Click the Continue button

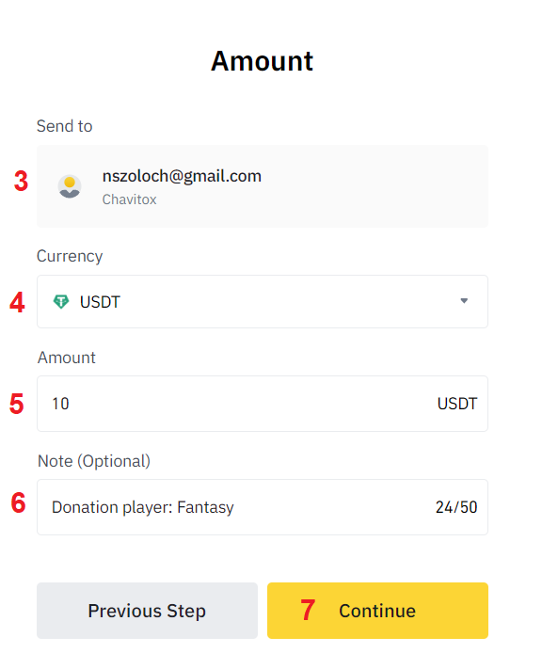[x=377, y=611]
